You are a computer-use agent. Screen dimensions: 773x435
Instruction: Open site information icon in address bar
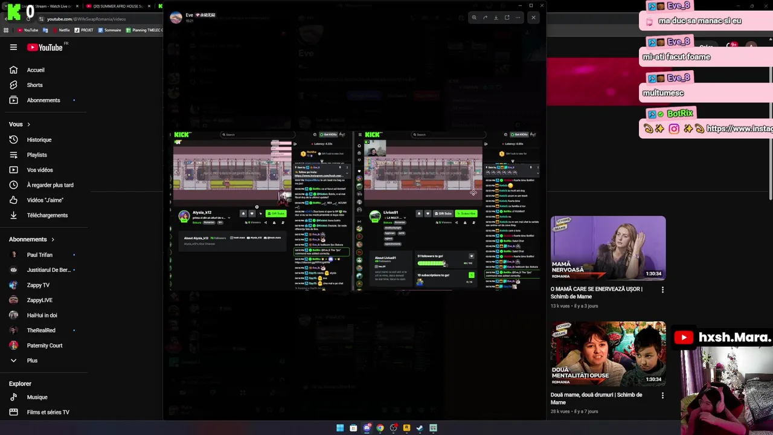click(41, 19)
